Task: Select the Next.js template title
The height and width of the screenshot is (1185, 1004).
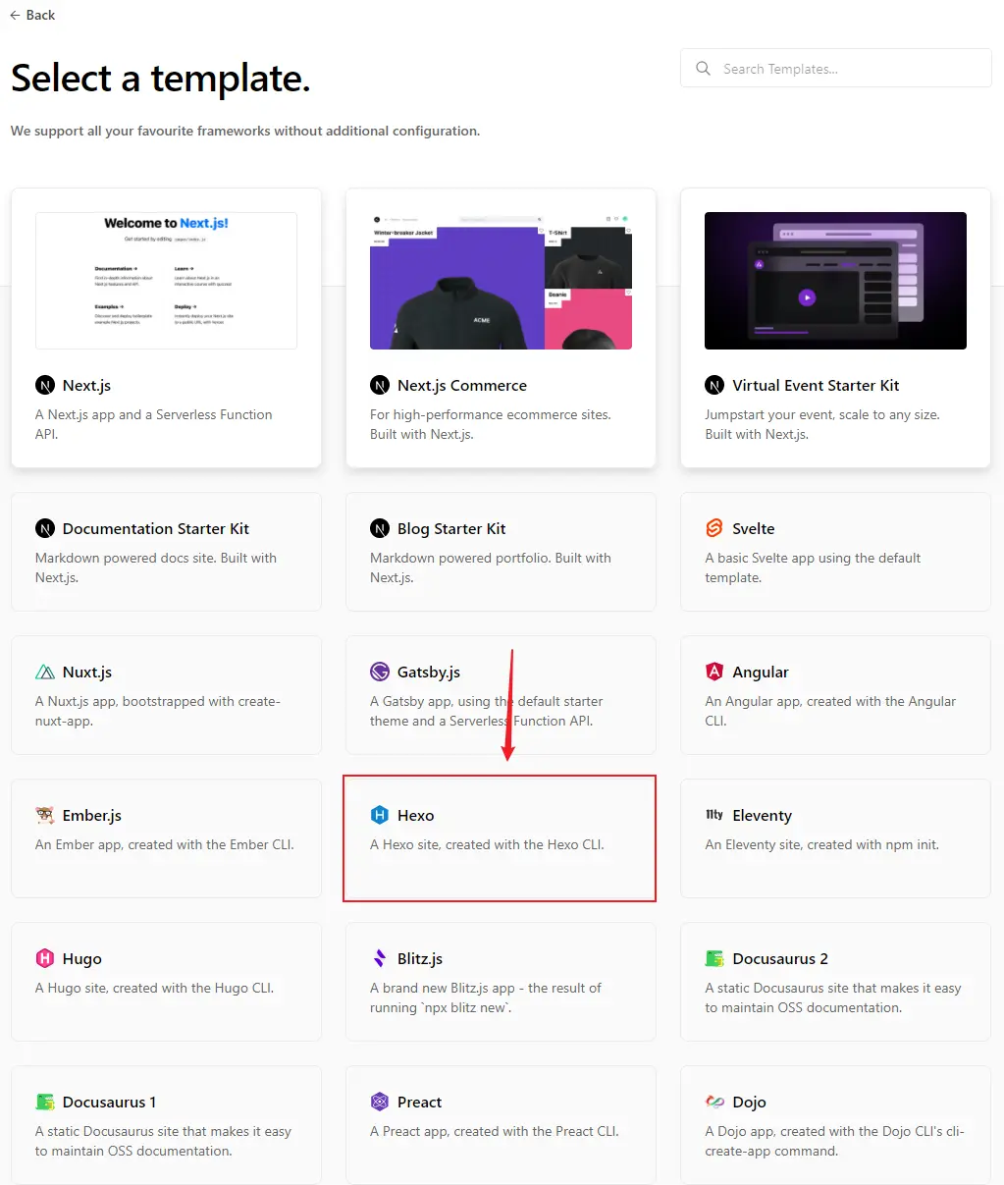Action: pyautogui.click(x=86, y=385)
